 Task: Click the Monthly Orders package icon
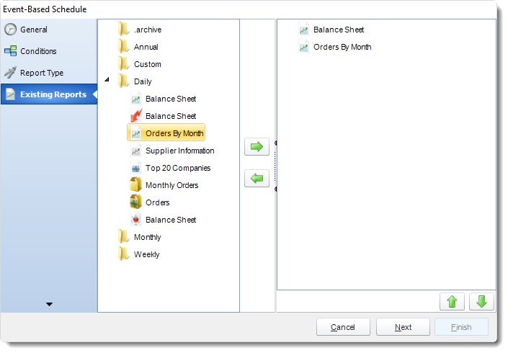(135, 185)
